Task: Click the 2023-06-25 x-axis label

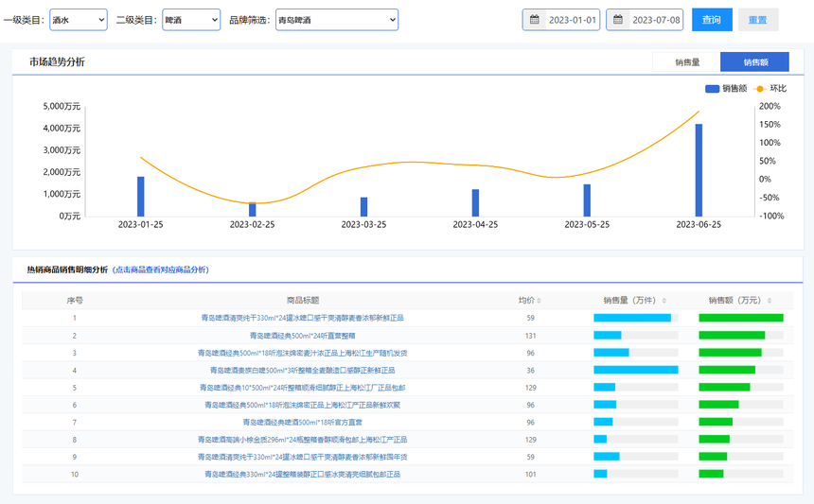Action: [699, 224]
